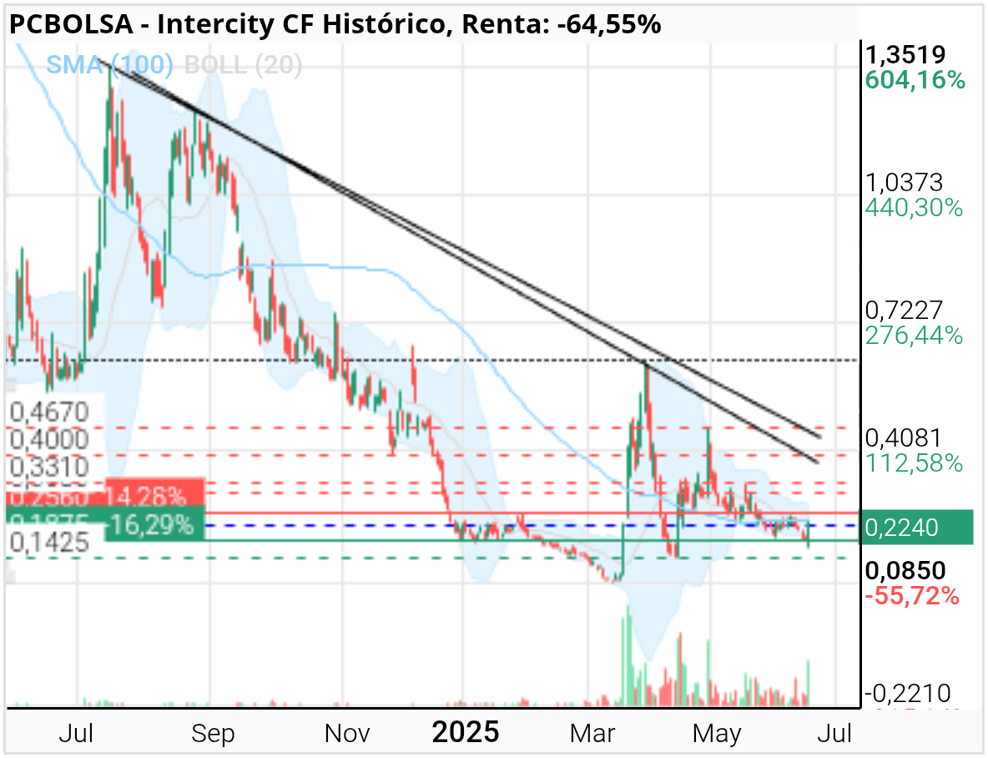Click the BOLL (20) indicator label

coord(243,65)
